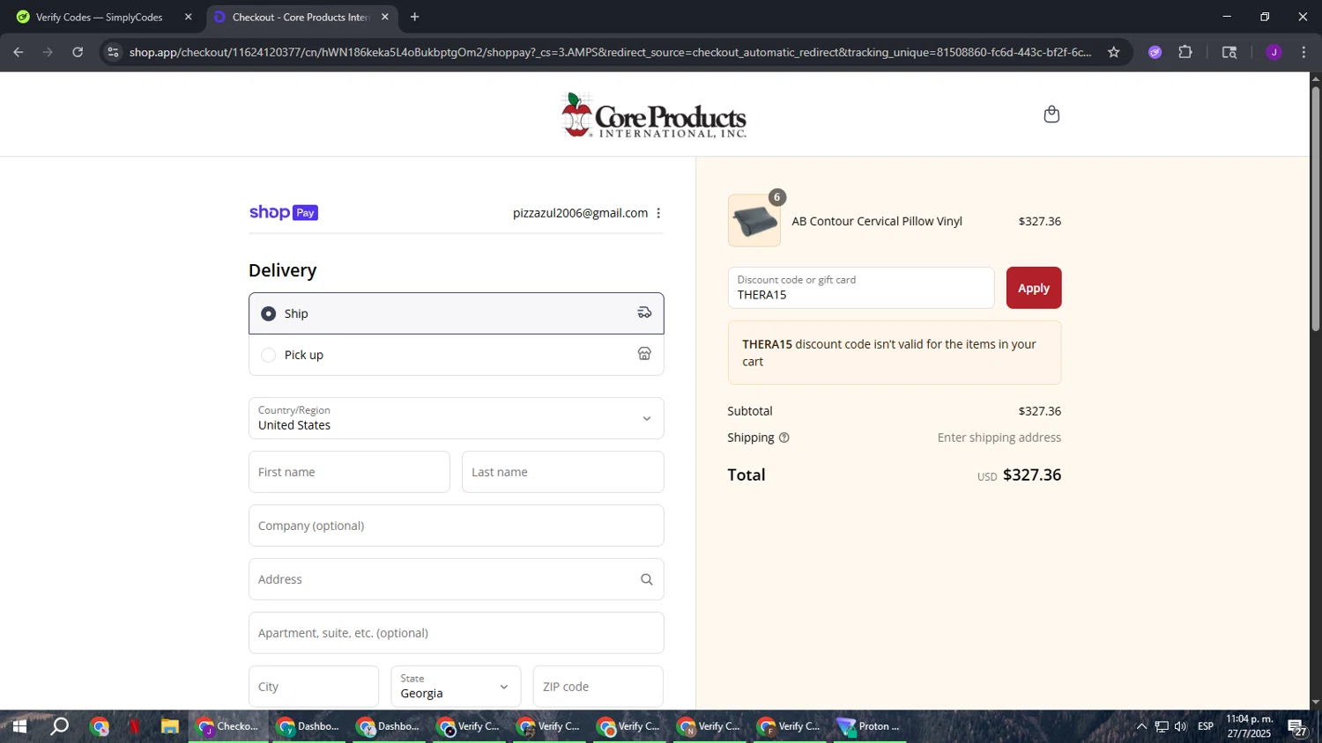Click the City input field
This screenshot has width=1322, height=743.
pos(314,687)
